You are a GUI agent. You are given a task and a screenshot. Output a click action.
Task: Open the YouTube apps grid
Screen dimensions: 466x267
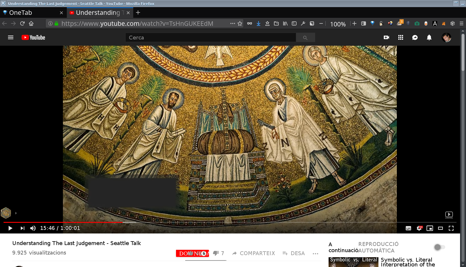pyautogui.click(x=401, y=37)
